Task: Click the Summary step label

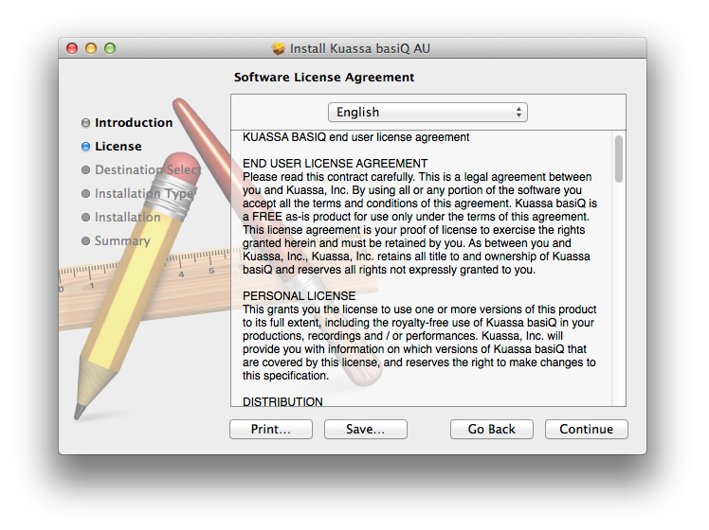Action: (122, 241)
